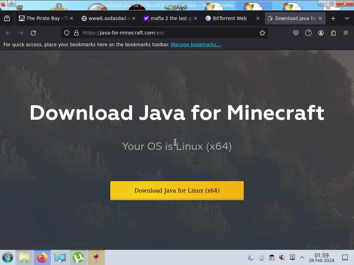Switch to The Pirate Bay tab
This screenshot has height=265, width=354.
(x=43, y=19)
